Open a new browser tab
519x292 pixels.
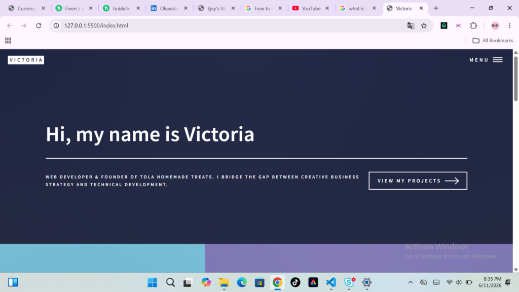[x=436, y=8]
